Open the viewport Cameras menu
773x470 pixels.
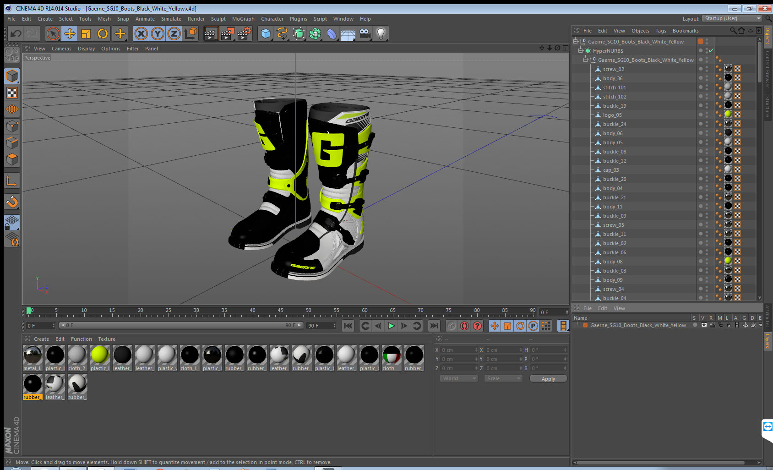point(61,49)
